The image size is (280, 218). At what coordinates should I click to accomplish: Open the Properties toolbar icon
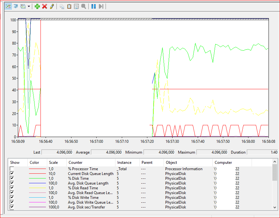(x=76, y=6)
